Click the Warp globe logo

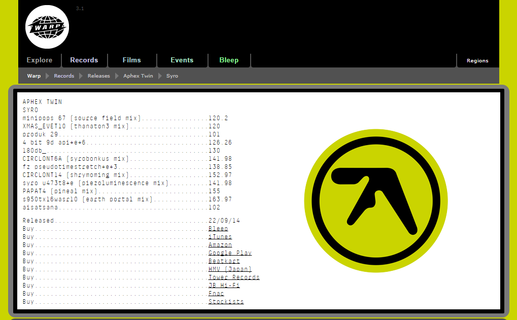(x=47, y=27)
